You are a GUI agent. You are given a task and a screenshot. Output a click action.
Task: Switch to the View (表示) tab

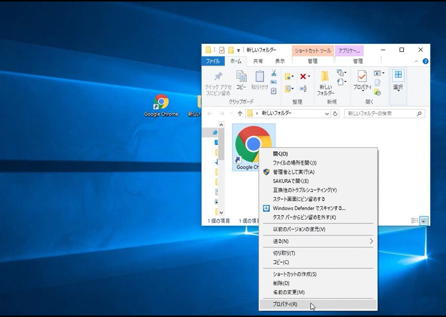(280, 61)
